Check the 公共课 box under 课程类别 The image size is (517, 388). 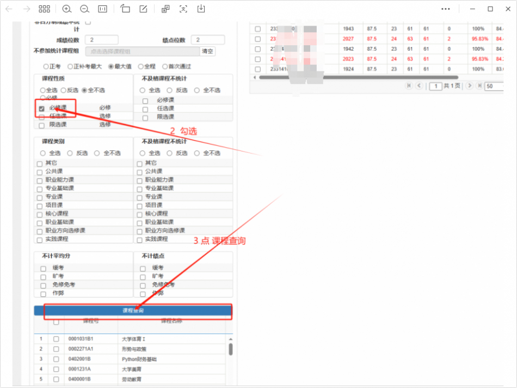(40, 172)
